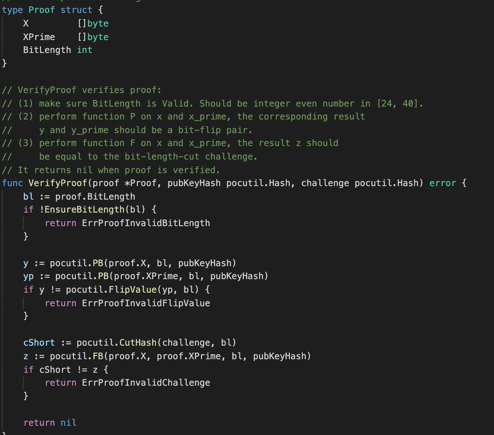The image size is (494, 435).
Task: Place cursor on XPrime struct field
Action: (x=39, y=37)
